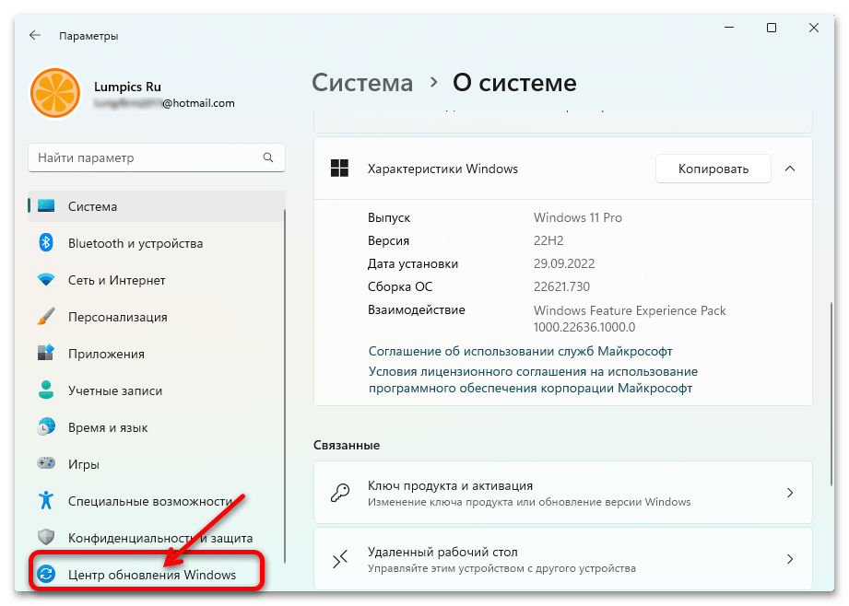This screenshot has height=606, width=849.
Task: Click the globe clock Время и язык icon
Action: point(46,427)
